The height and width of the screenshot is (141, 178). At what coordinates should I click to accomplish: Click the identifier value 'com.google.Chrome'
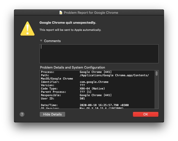point(94,82)
